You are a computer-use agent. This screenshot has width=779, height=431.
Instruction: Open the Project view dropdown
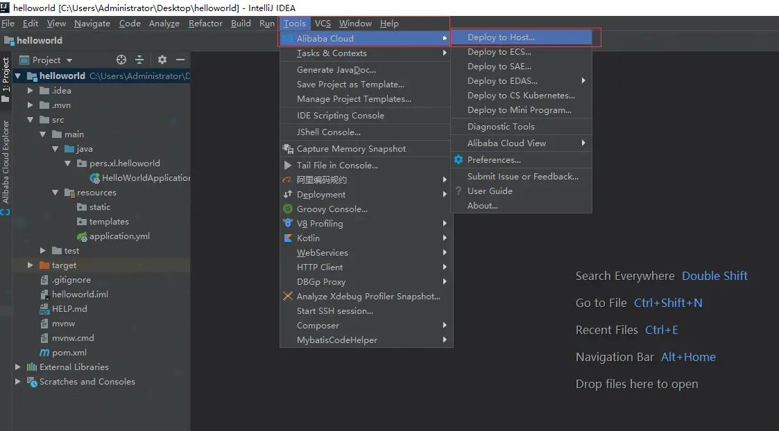[46, 60]
